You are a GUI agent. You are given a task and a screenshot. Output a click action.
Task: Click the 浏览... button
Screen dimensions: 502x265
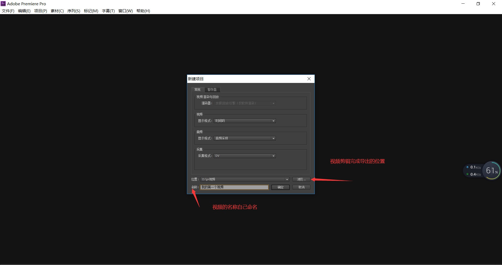(x=301, y=179)
